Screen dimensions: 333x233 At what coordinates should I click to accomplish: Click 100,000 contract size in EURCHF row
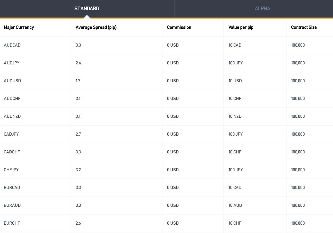click(298, 223)
